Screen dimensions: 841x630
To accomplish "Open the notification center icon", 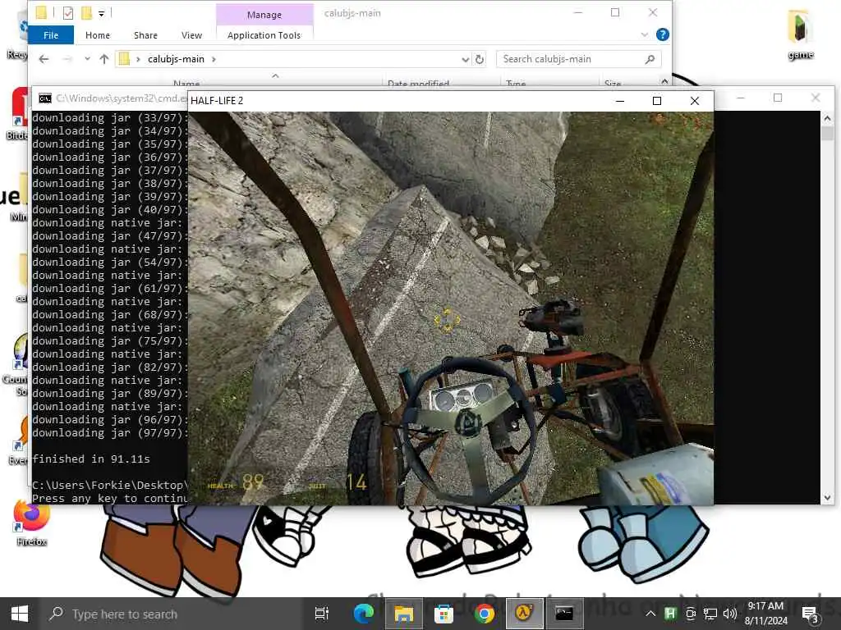I will [x=809, y=614].
